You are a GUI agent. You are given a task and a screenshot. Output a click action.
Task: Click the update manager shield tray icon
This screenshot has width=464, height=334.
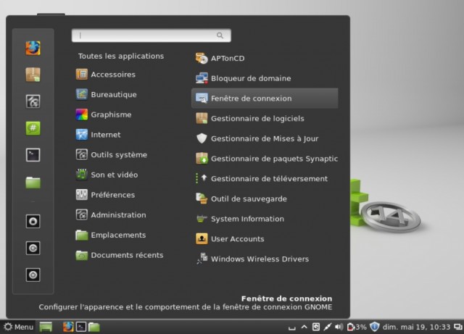375,327
